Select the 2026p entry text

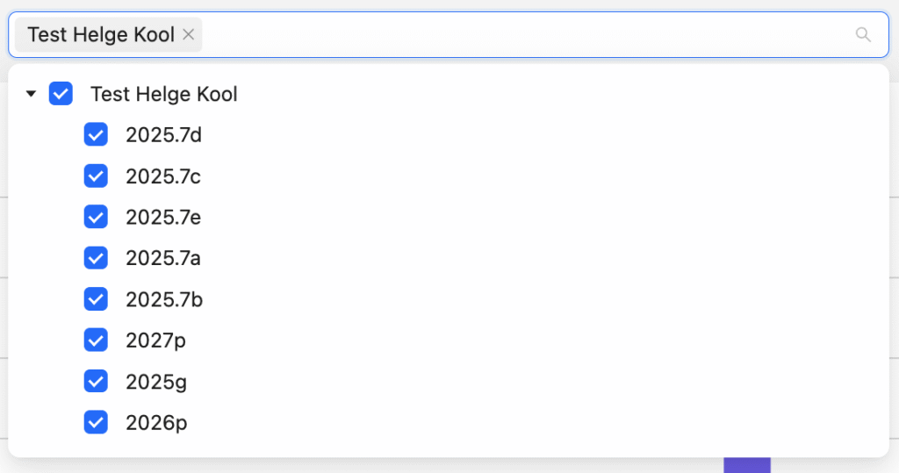coord(156,423)
